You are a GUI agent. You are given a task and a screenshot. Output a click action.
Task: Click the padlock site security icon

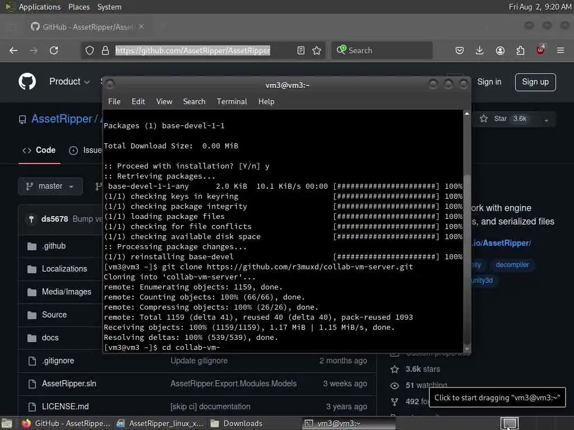point(105,50)
